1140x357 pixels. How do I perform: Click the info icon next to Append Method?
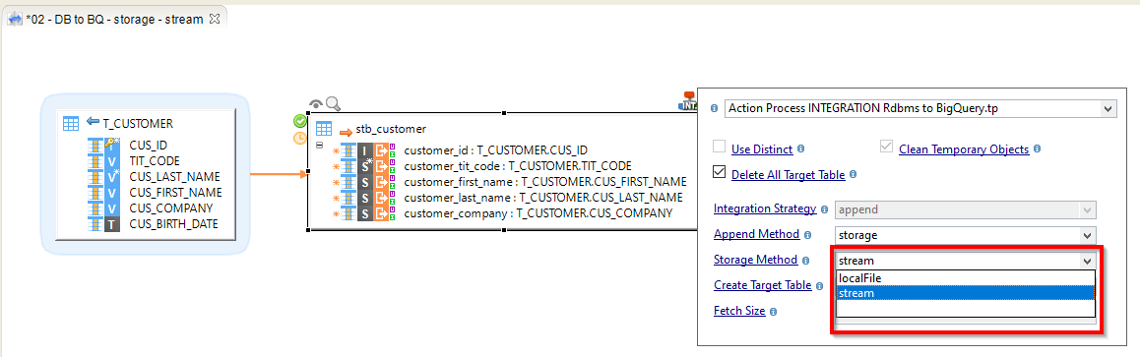807,235
